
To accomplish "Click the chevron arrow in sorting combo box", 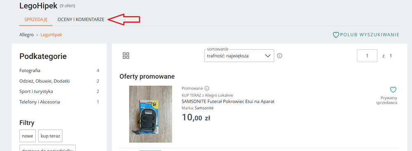I will [268, 56].
